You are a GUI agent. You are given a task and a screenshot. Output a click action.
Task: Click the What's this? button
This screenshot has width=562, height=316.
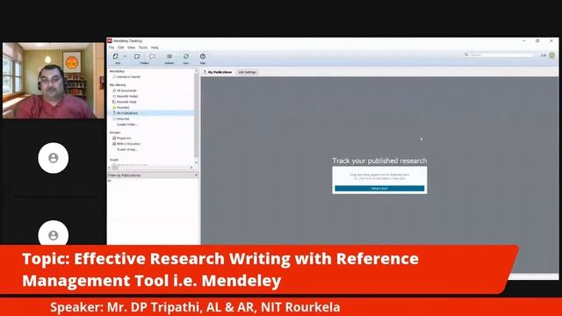tap(379, 189)
